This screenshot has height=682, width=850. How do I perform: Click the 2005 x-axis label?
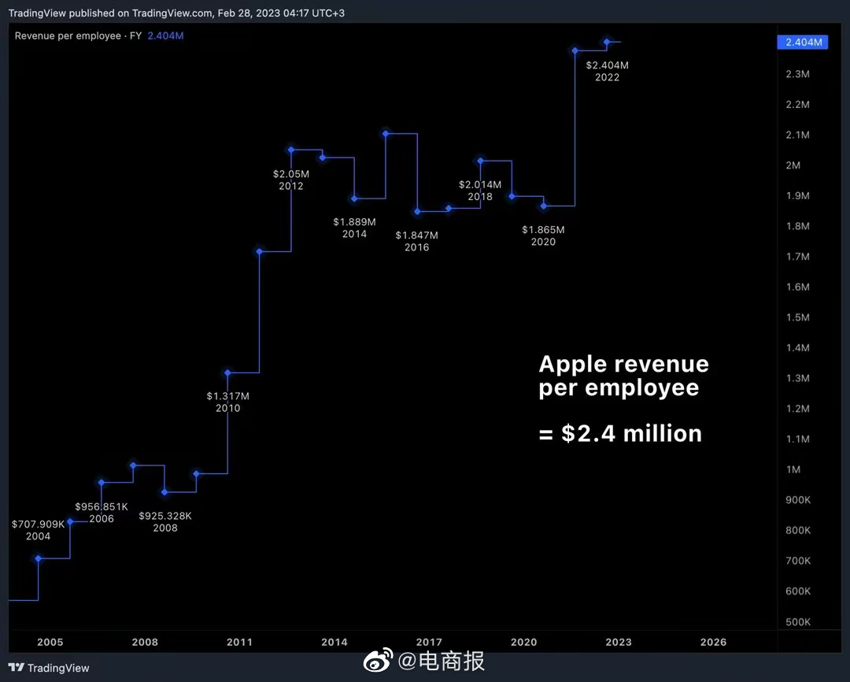pos(50,642)
